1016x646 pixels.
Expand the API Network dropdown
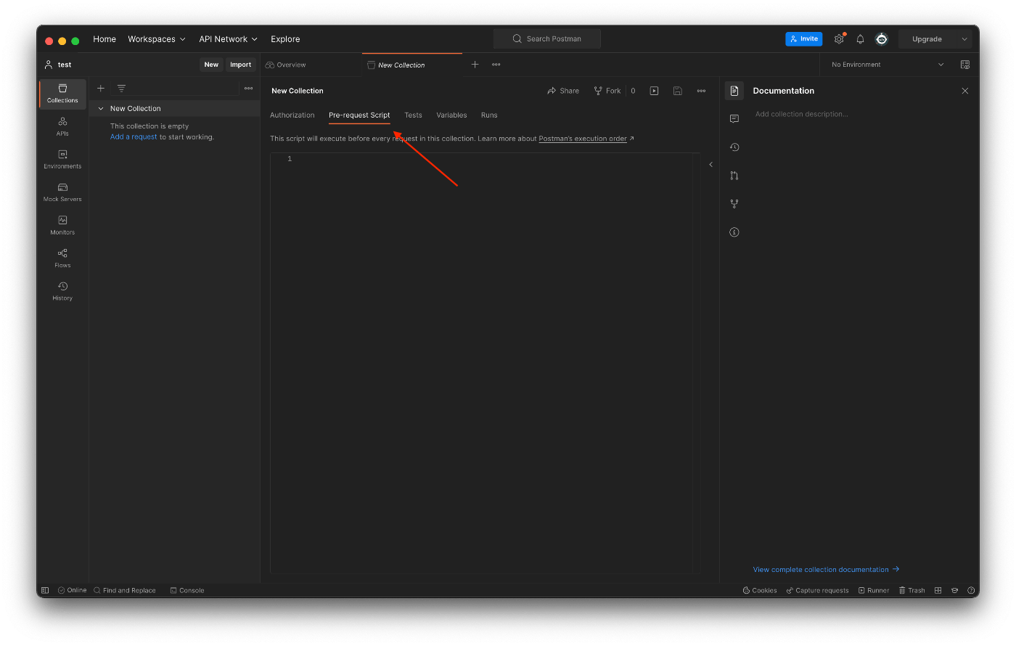(x=228, y=39)
